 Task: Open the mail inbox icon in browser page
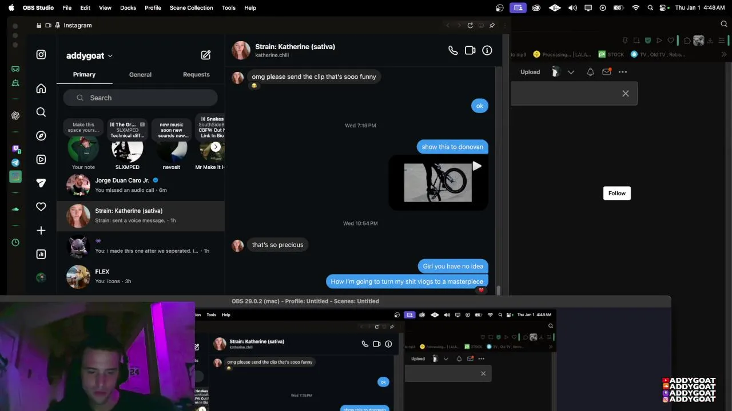[x=607, y=72]
